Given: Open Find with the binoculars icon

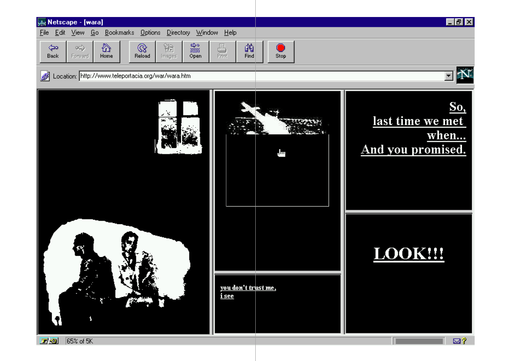Looking at the screenshot, I should click(249, 51).
